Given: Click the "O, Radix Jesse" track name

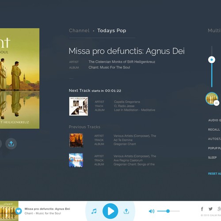Looking at the screenshot, I should point(124,106).
